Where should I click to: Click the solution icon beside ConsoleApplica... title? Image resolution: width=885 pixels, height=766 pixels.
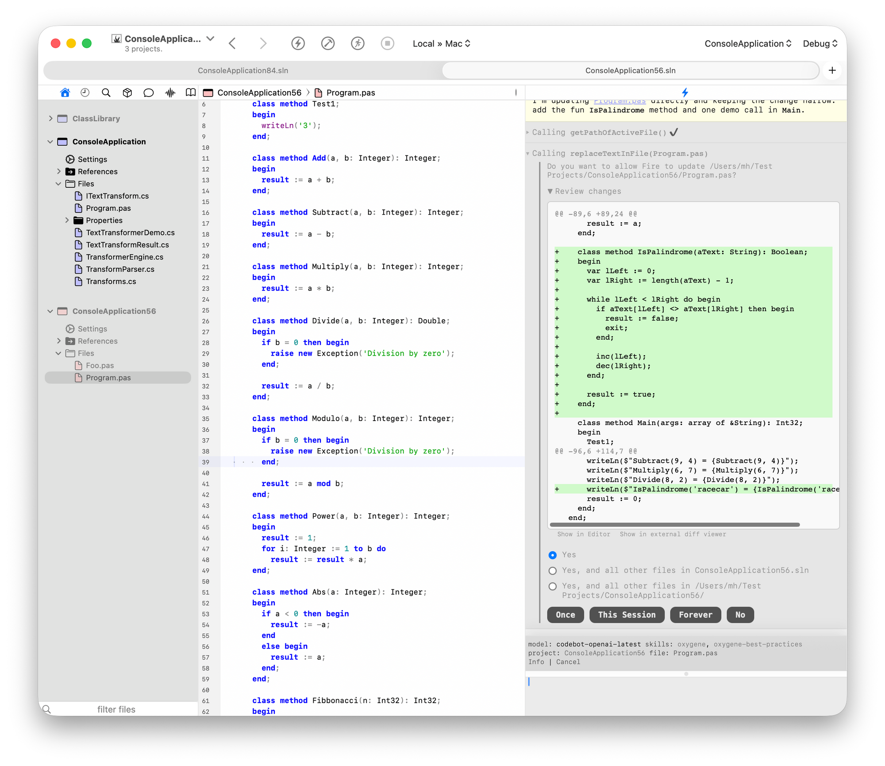point(116,39)
